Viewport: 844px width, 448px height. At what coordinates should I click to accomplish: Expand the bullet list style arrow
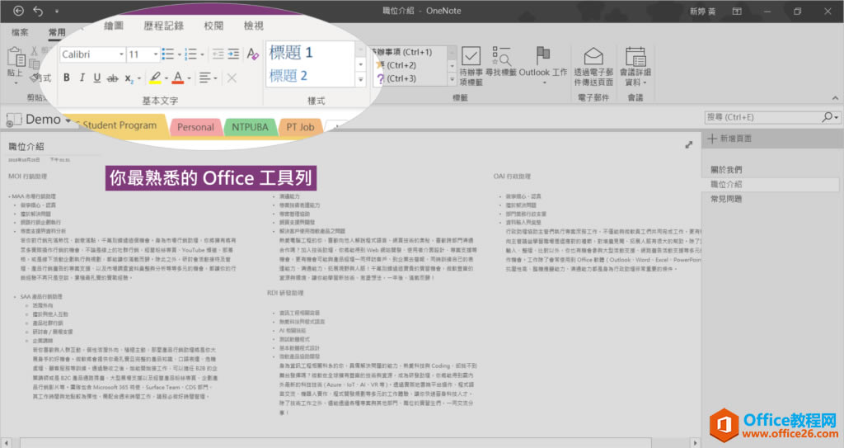[179, 54]
